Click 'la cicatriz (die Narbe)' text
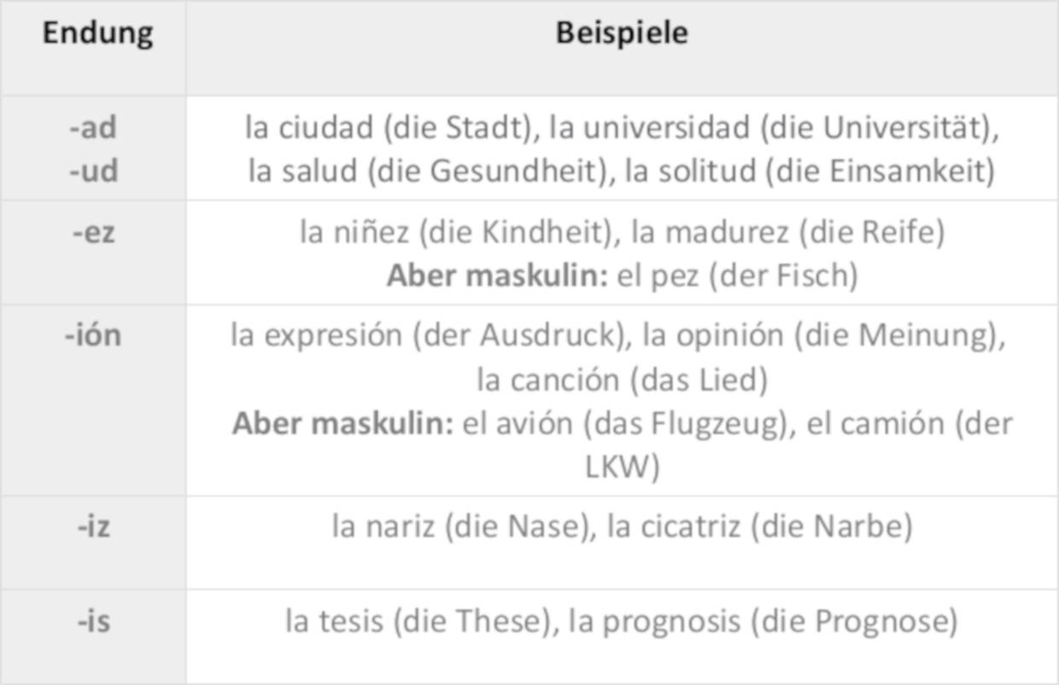1059x685 pixels. (x=759, y=526)
